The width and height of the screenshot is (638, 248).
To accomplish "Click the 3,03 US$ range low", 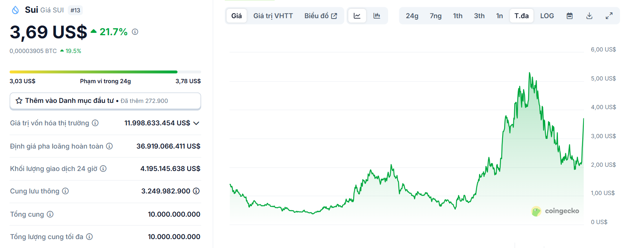I will [x=22, y=81].
